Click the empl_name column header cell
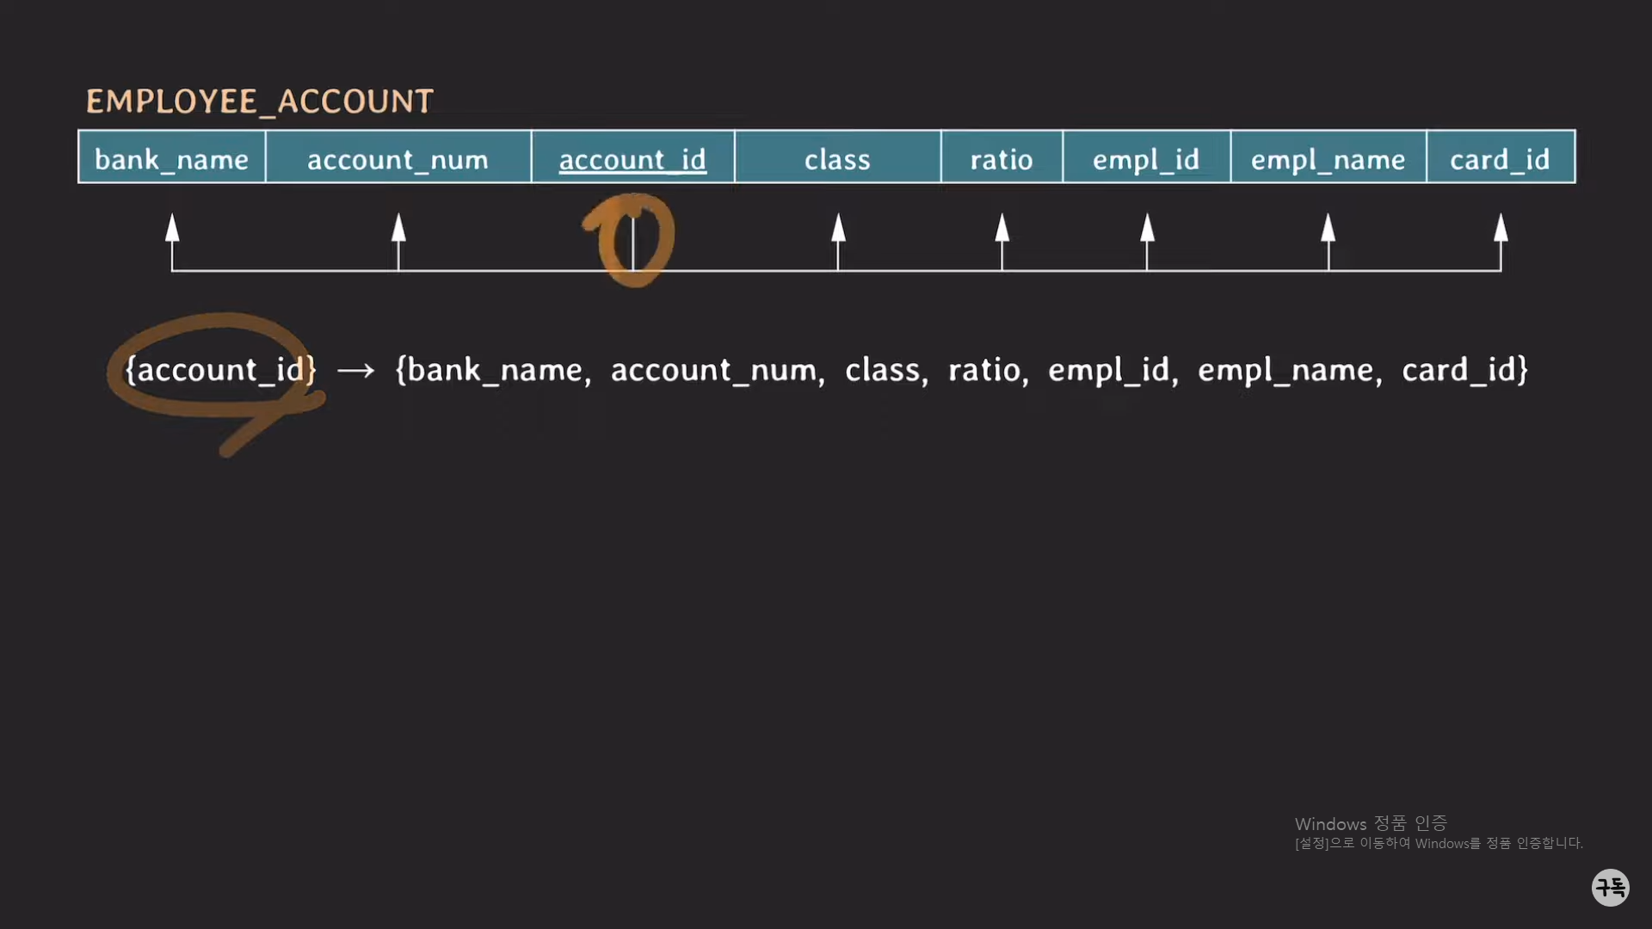The height and width of the screenshot is (929, 1652). (x=1328, y=158)
